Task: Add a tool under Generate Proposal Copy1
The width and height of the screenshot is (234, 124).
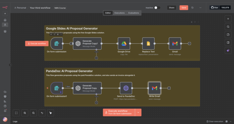Action: [97, 58]
